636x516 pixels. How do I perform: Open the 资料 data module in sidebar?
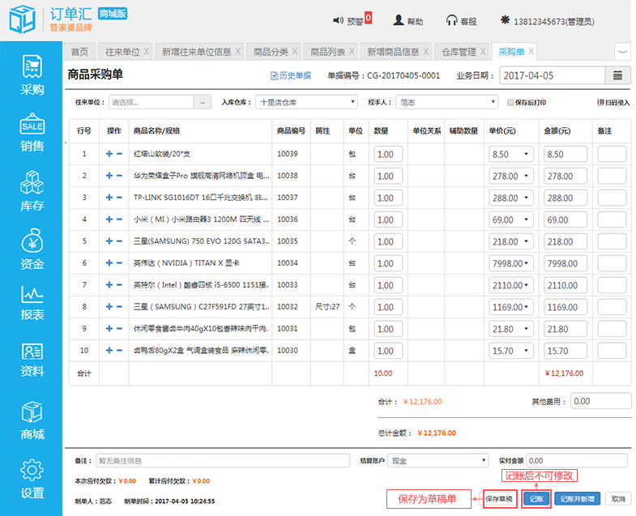click(x=32, y=360)
